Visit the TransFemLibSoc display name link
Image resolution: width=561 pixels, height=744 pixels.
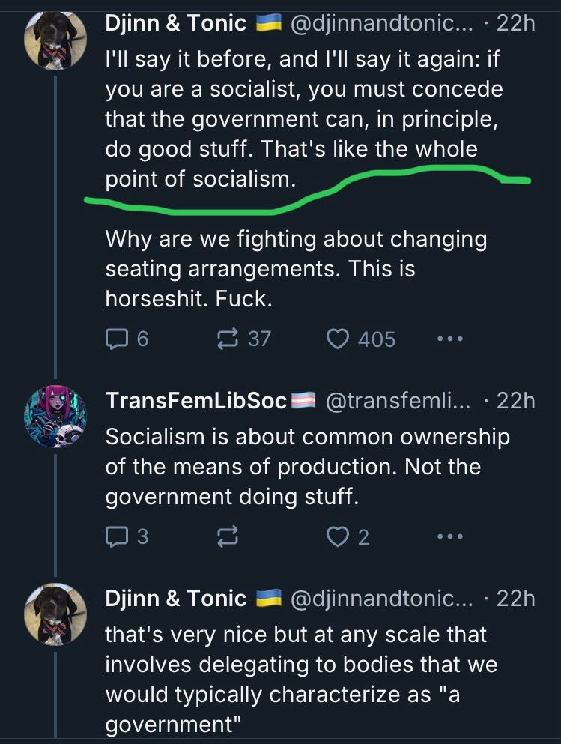click(x=197, y=401)
